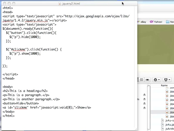
Task: Close the jquery2.html editor window
Action: [5, 4]
